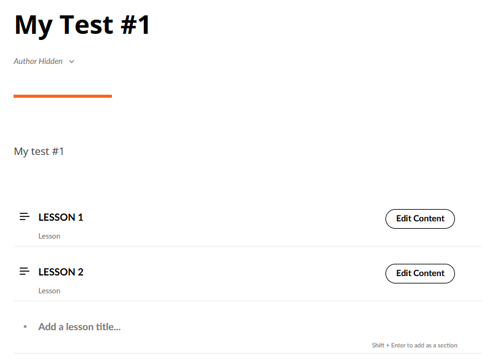Expand the Author Hidden chevron arrow

[72, 61]
